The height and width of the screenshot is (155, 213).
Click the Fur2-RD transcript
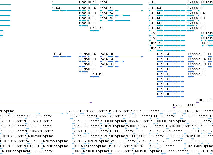(x=155, y=13)
